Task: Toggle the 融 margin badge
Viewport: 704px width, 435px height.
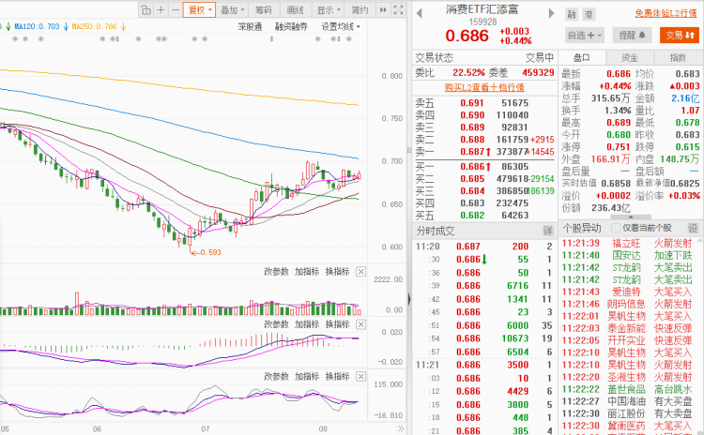Action: 572,14
